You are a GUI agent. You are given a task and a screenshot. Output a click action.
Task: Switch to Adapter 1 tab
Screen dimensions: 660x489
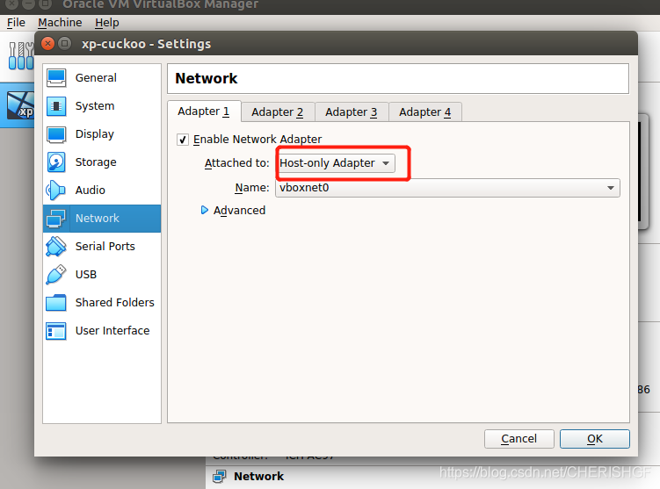coord(204,111)
